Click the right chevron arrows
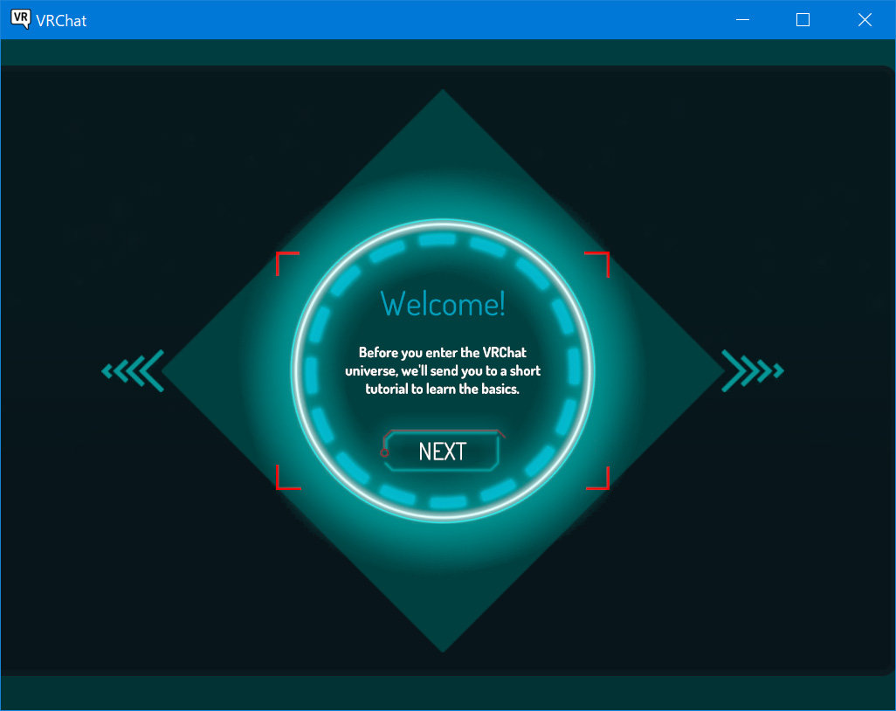 [753, 371]
